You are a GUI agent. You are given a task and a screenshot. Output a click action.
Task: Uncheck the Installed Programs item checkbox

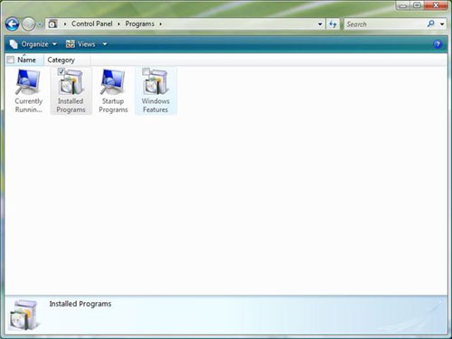(x=61, y=71)
